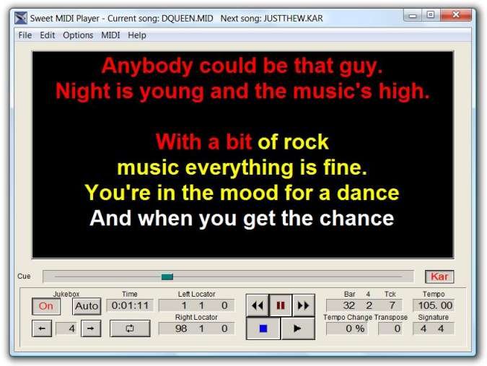Click the lyric "Night is young and the music's high."
Image resolution: width=487 pixels, height=366 pixels.
tap(242, 92)
